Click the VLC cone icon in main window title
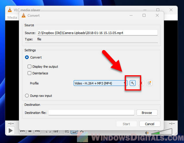 [x=10, y=10]
